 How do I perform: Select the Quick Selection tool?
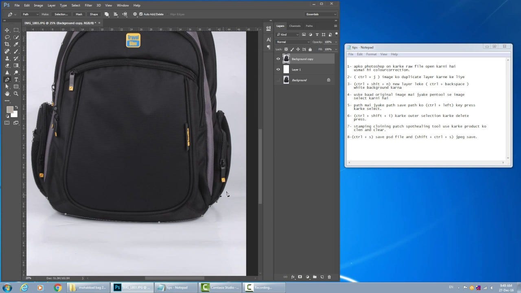tap(16, 37)
